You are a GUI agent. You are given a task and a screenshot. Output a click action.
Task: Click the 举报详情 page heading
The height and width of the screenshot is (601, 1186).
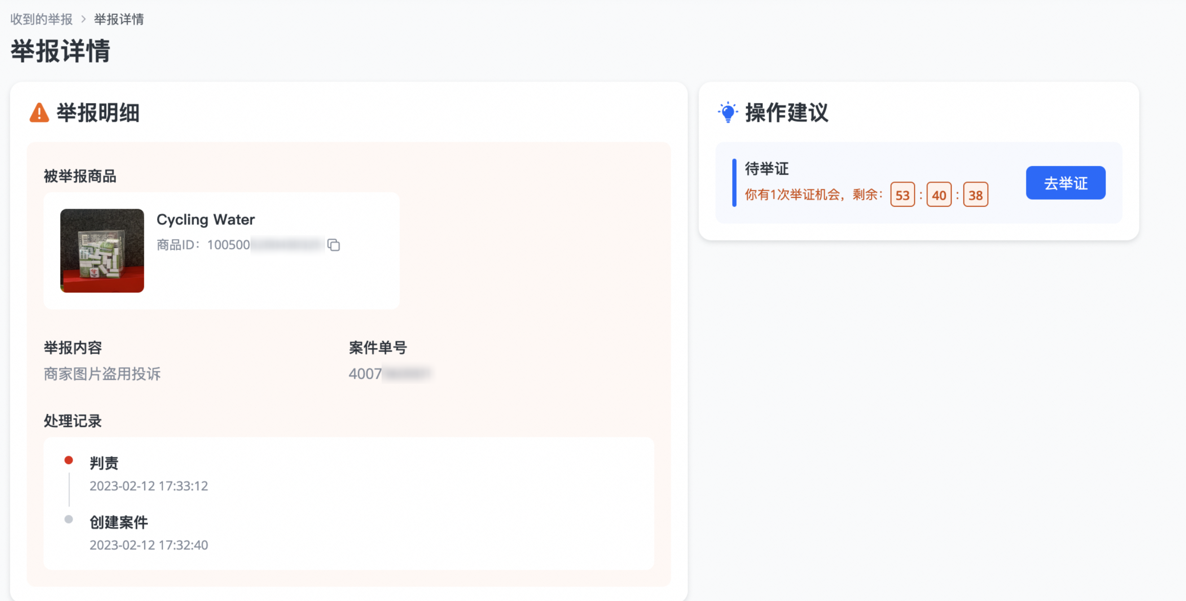click(x=60, y=51)
